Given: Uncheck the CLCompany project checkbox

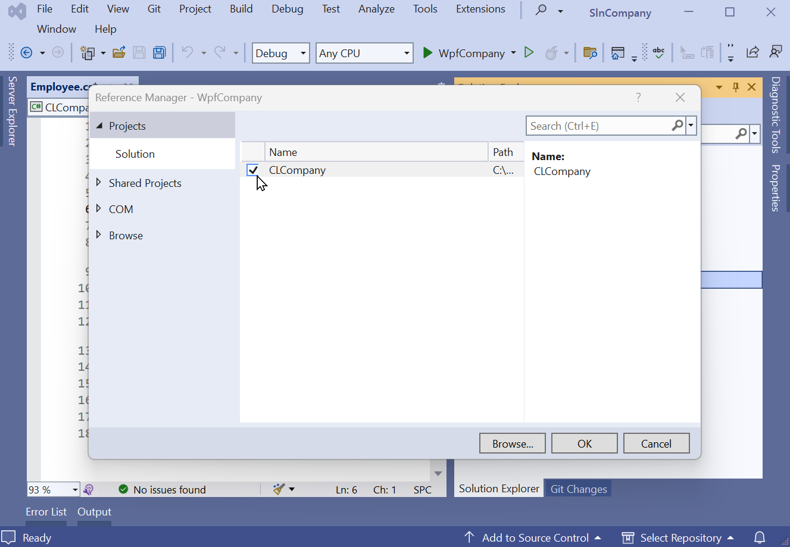Looking at the screenshot, I should coord(252,170).
